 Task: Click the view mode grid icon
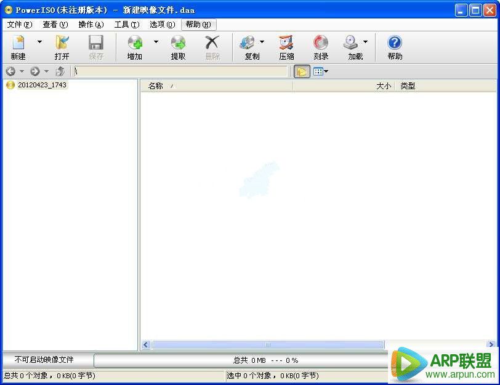318,71
